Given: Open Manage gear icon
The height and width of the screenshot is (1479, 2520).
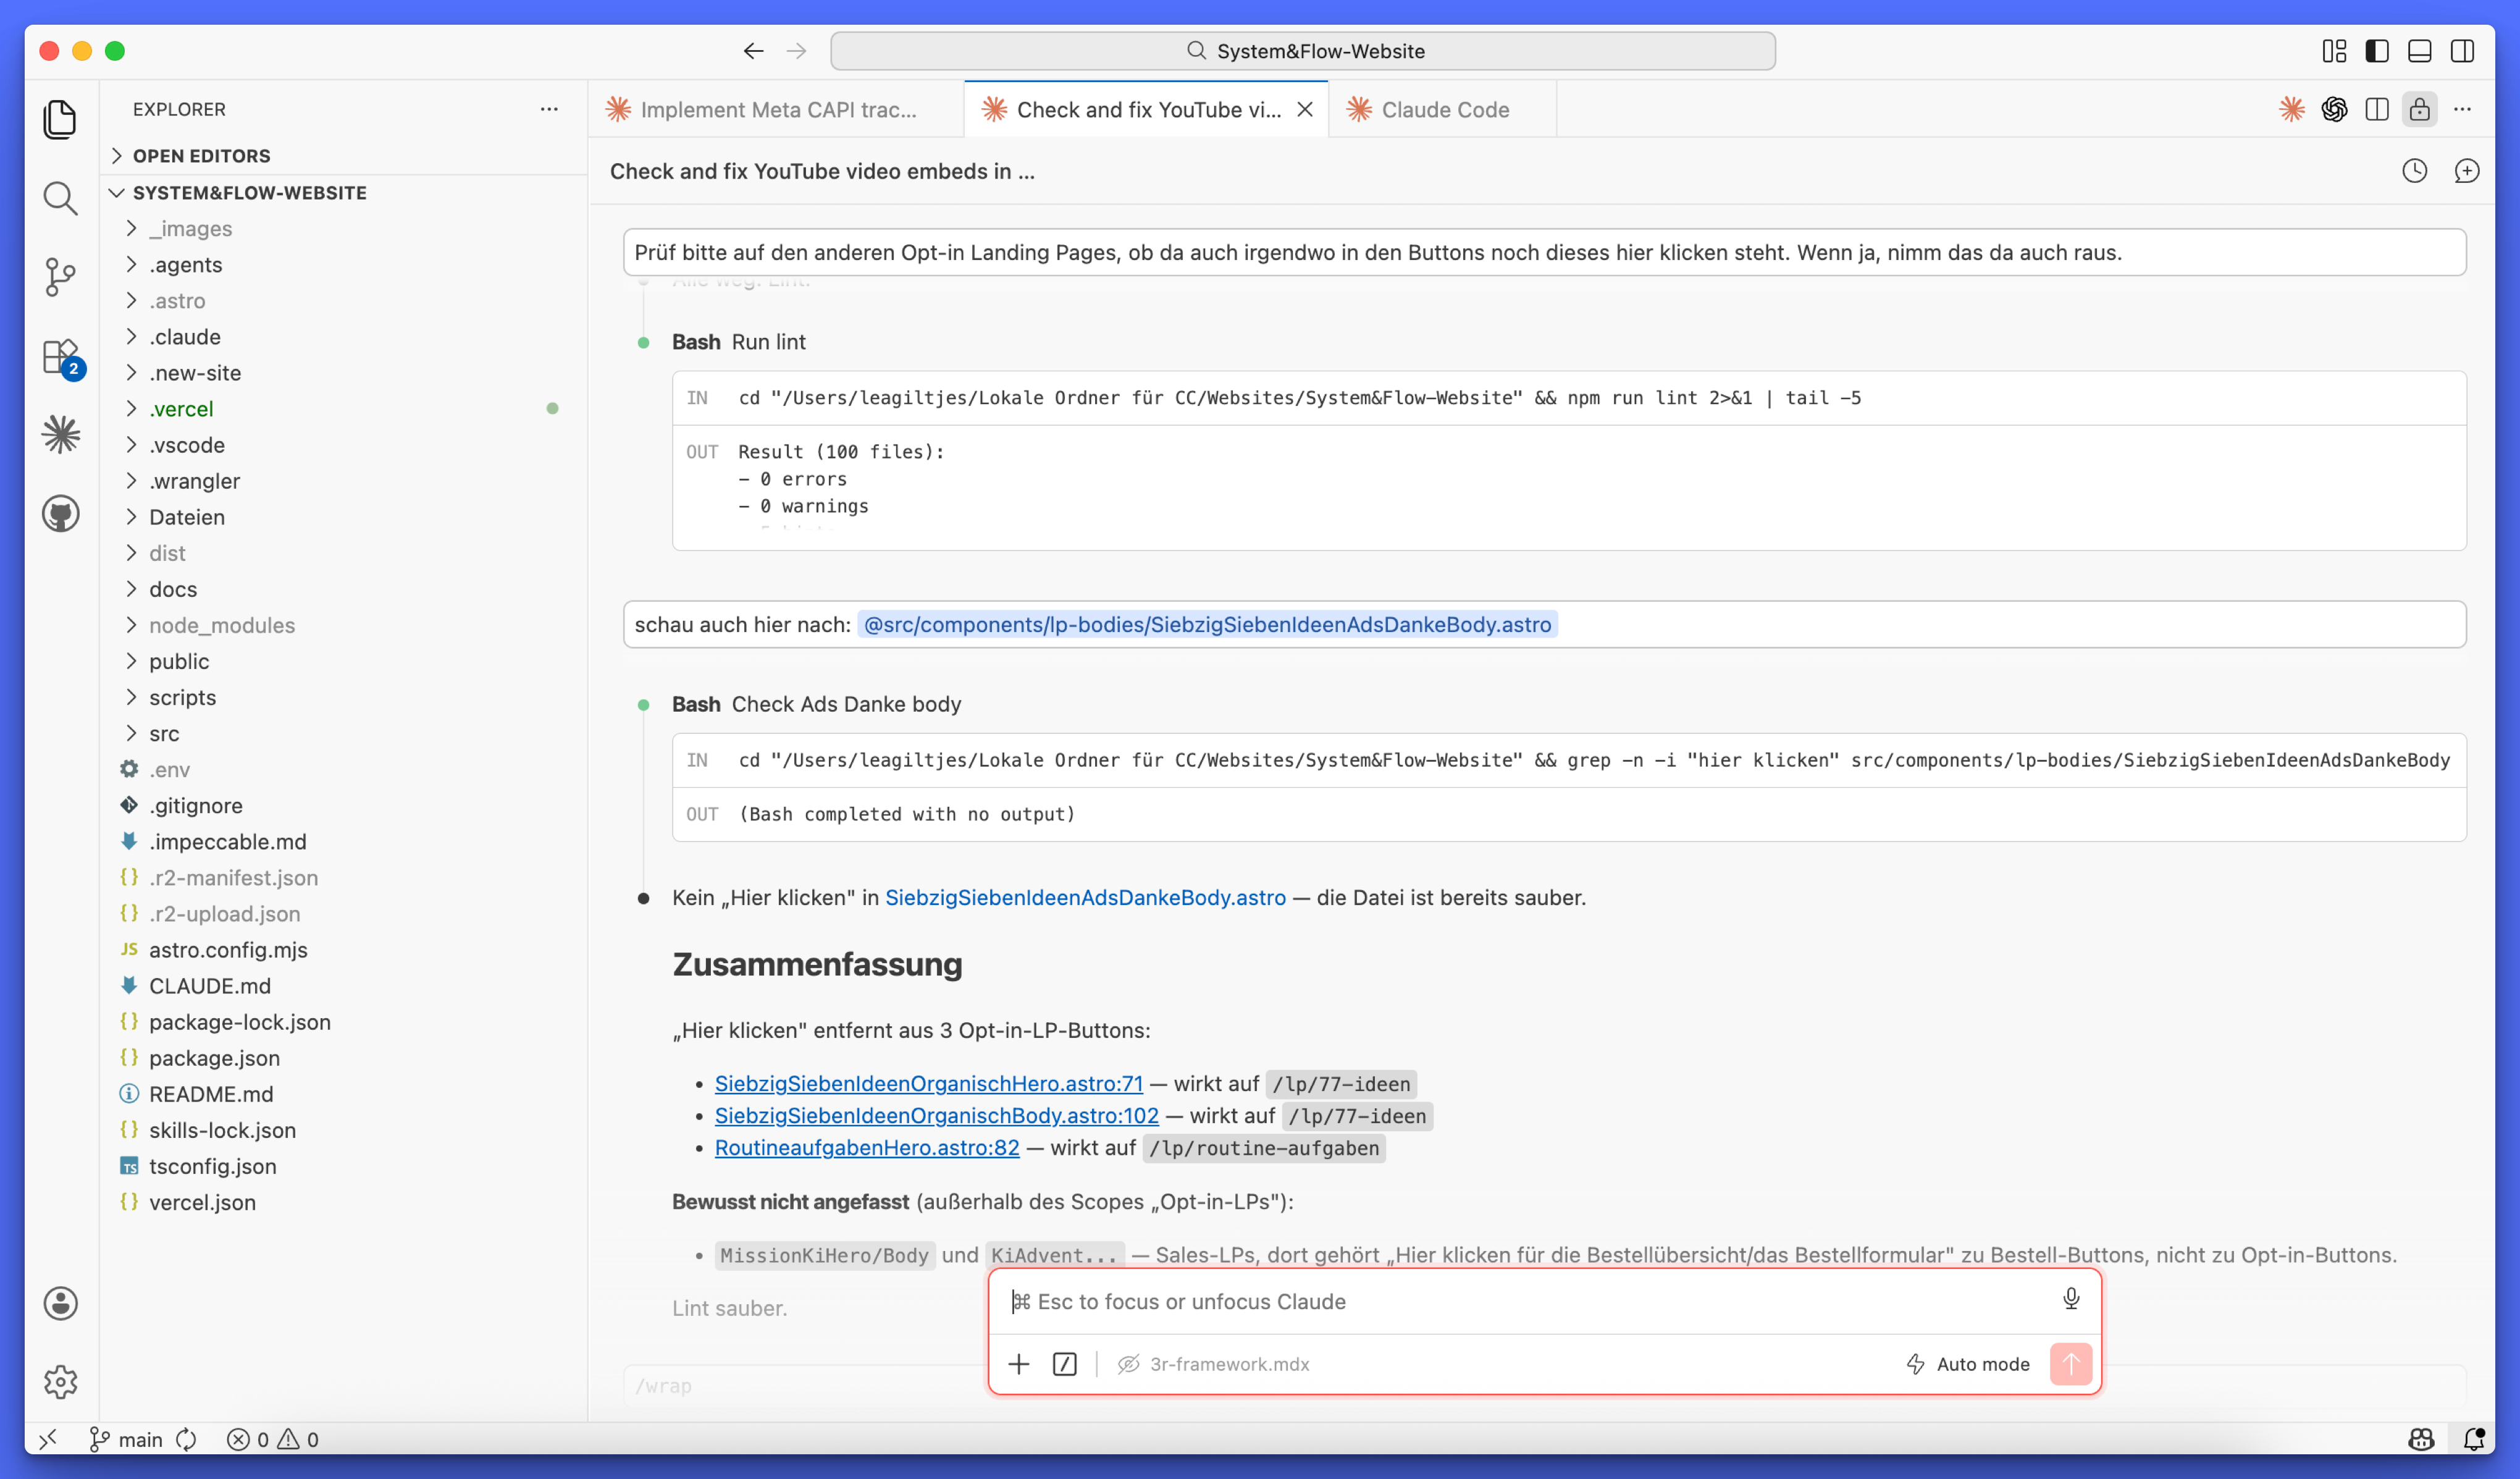Looking at the screenshot, I should click(x=61, y=1381).
